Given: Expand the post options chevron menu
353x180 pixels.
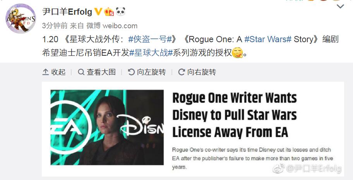Looking at the screenshot, I should click(340, 7).
